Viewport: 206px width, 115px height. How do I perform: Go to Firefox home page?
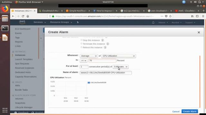click(28, 16)
